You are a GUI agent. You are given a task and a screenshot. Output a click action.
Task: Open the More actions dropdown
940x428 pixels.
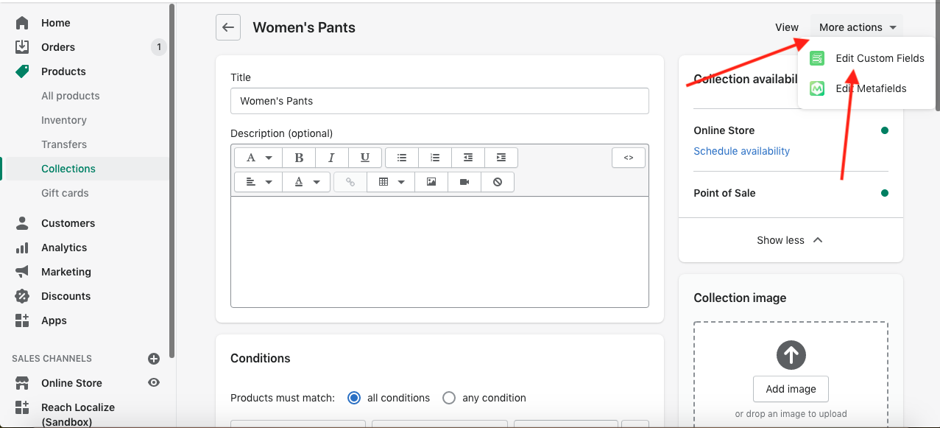857,27
